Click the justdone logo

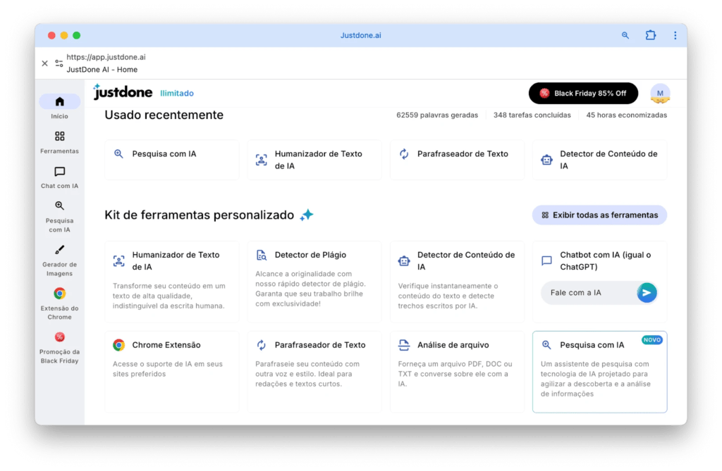coord(123,93)
